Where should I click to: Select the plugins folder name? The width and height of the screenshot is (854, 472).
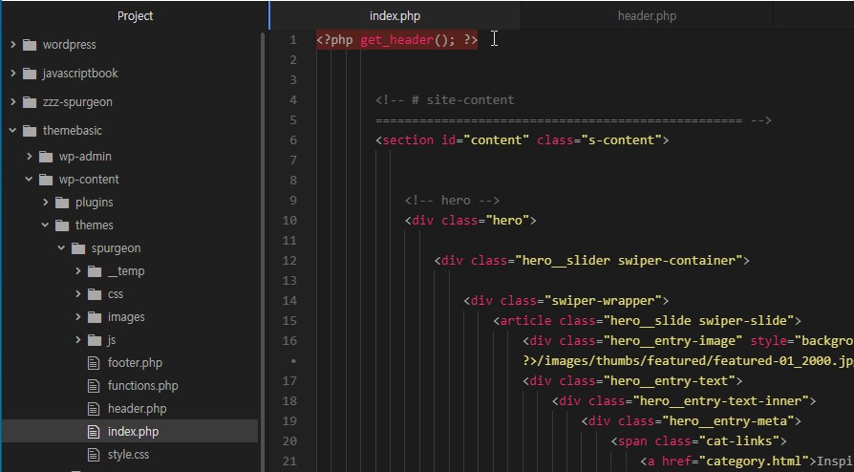[95, 203]
